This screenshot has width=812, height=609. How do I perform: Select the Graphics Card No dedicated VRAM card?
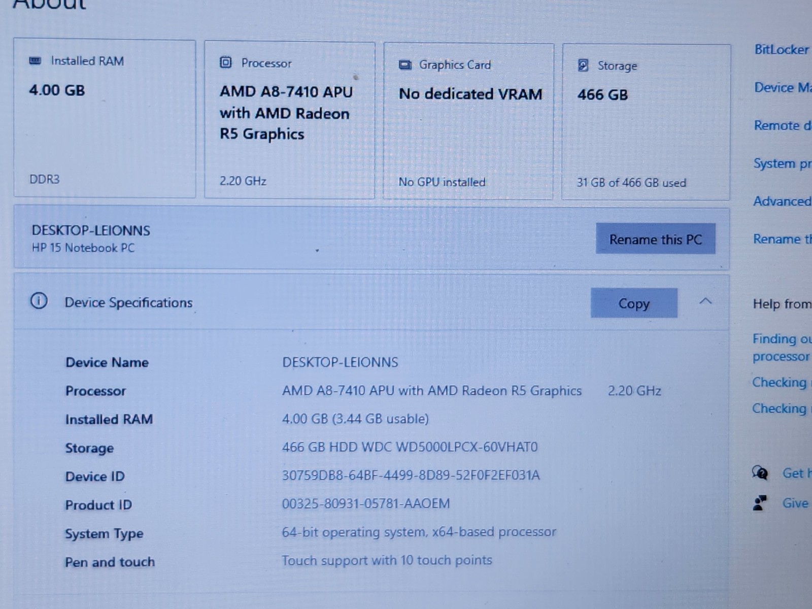[x=468, y=121]
